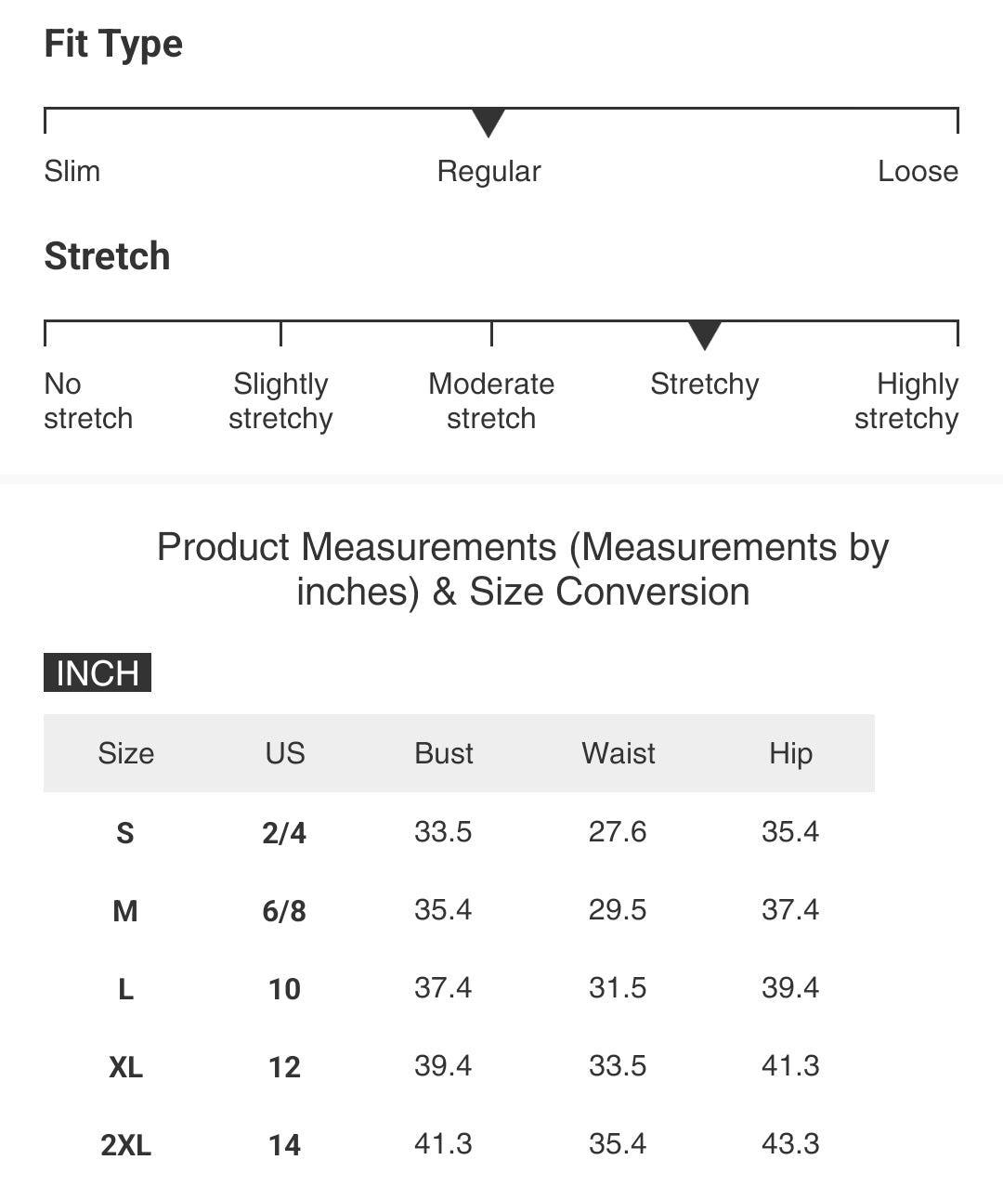Click the Stretch scale marker triangle
Image resolution: width=1003 pixels, height=1199 pixels.
pyautogui.click(x=705, y=335)
